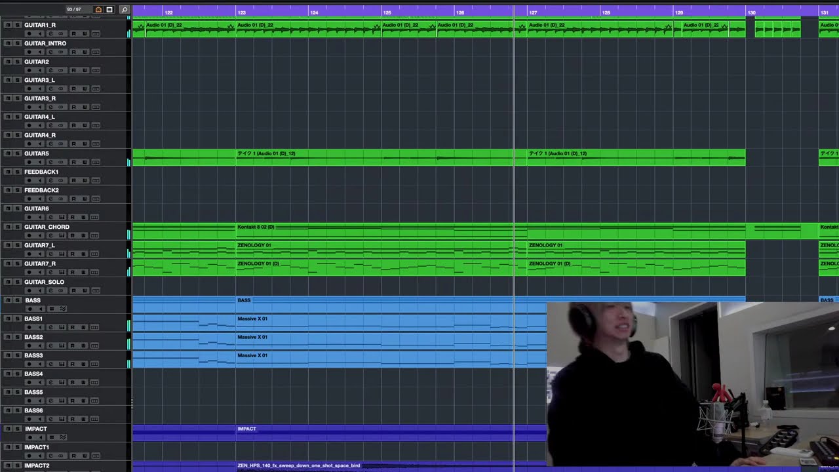Freeze the GUITAR3_R audio track
Viewport: 839px width, 472px height.
coord(61,107)
